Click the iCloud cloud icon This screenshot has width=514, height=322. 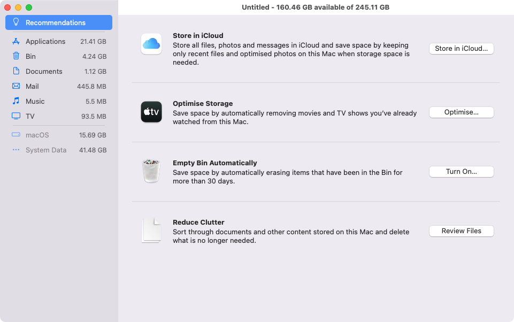click(151, 44)
